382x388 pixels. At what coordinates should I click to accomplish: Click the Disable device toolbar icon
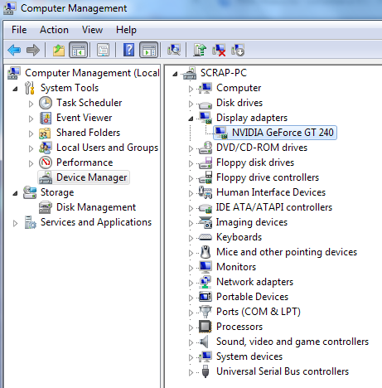point(238,50)
